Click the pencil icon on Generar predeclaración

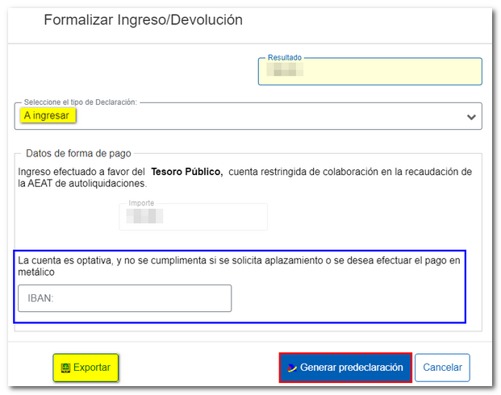[x=292, y=368]
